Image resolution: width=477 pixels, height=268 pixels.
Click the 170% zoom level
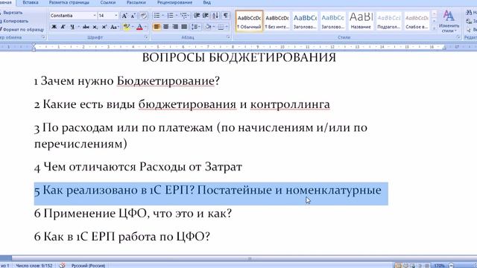tap(439, 266)
